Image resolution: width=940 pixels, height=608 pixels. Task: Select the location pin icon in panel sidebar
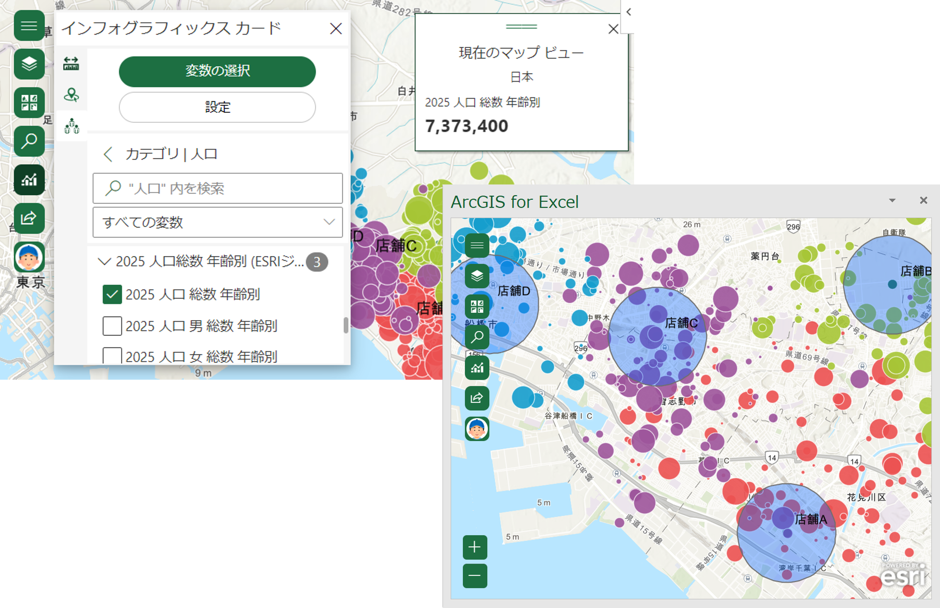coord(71,95)
